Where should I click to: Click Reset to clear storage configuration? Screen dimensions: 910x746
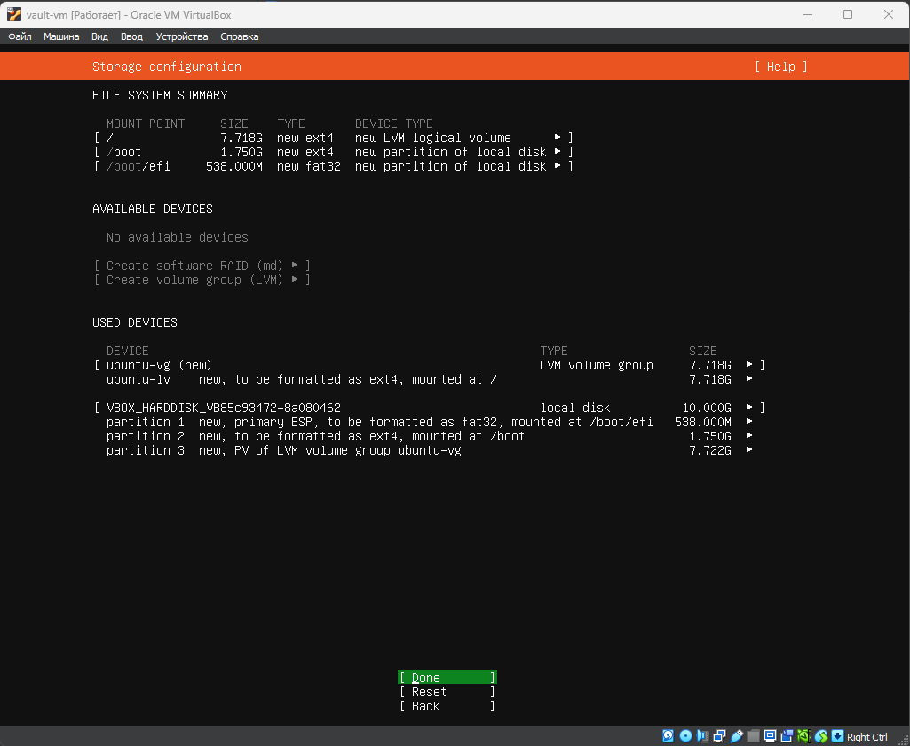(447, 692)
